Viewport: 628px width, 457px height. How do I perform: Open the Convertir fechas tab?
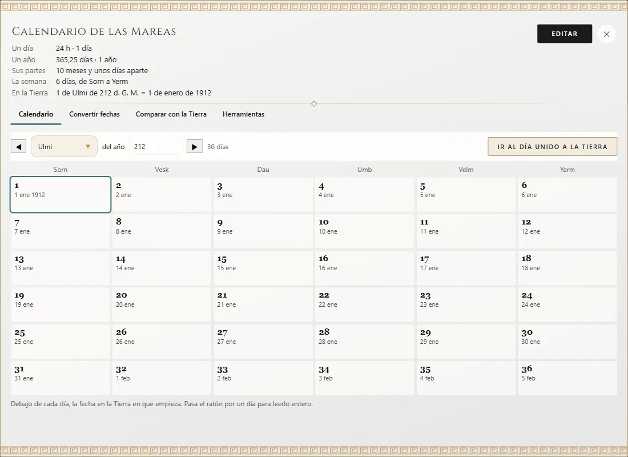coord(95,114)
